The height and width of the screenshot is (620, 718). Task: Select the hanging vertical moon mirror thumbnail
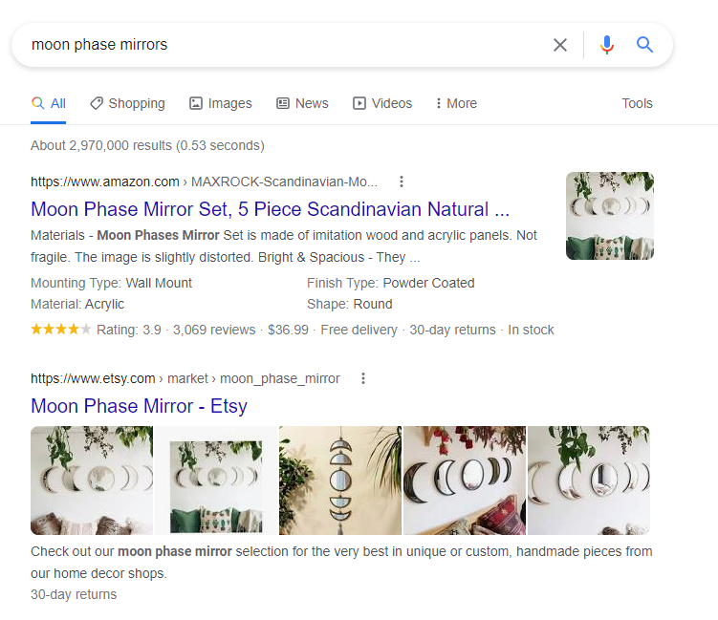[340, 481]
